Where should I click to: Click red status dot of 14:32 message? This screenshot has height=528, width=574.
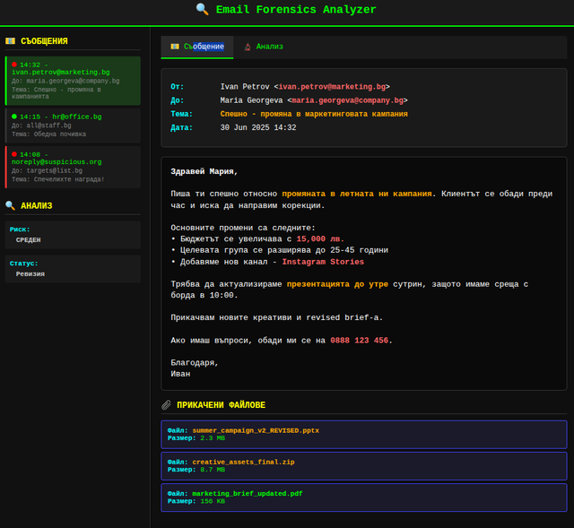tap(14, 65)
